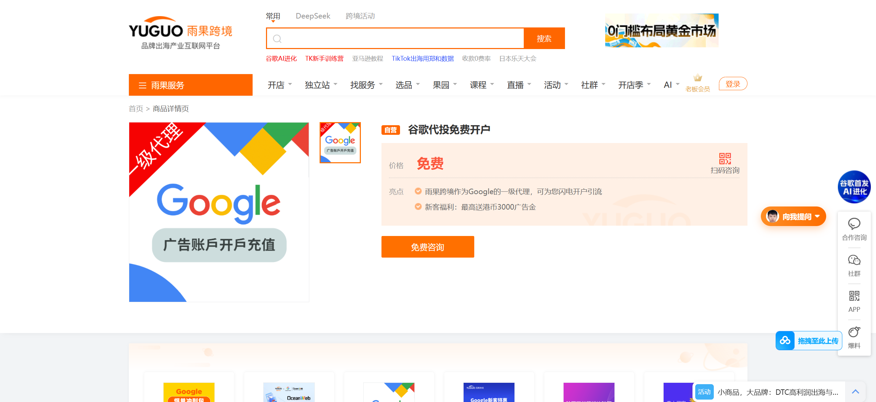876x402 pixels.
Task: Open the 谷歌AI进化 hot search link
Action: (281, 59)
